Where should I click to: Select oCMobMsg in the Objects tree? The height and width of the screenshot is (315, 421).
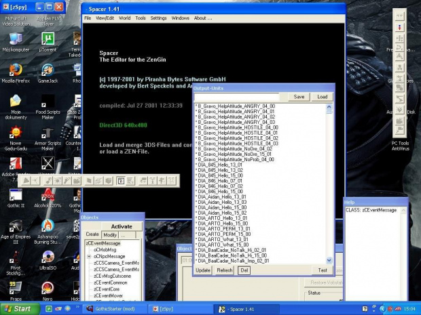coord(105,250)
